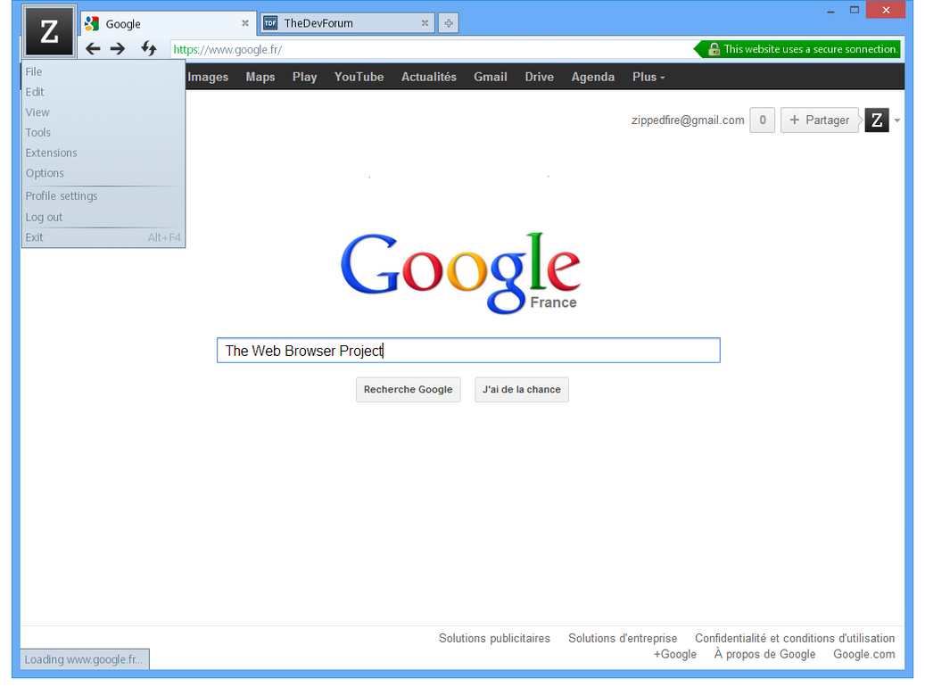Open +Google footer link
Image resolution: width=925 pixels, height=687 pixels.
[675, 654]
